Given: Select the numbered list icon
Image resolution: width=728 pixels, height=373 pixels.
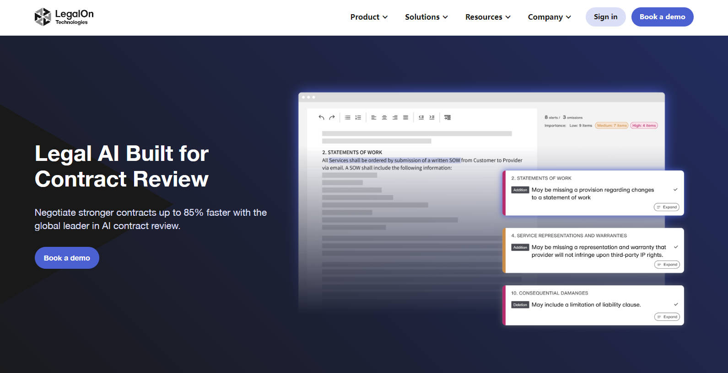Looking at the screenshot, I should click(x=358, y=117).
